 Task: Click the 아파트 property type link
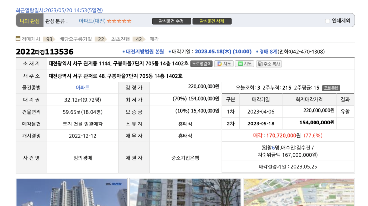[82, 87]
